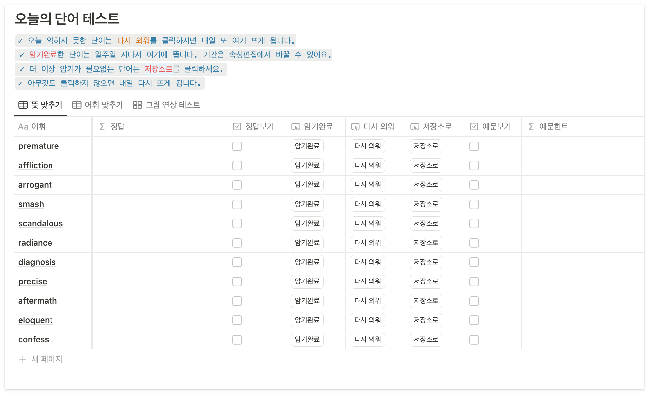Click the button icon in 암기완료 header
Viewport: 649px width, 394px height.
296,127
